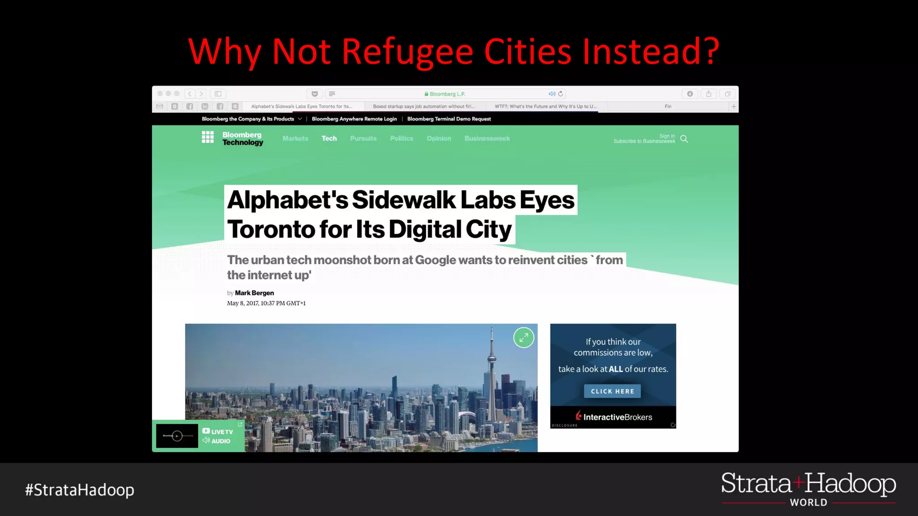
Task: Click the Bloomberg Technology logo
Action: [242, 138]
